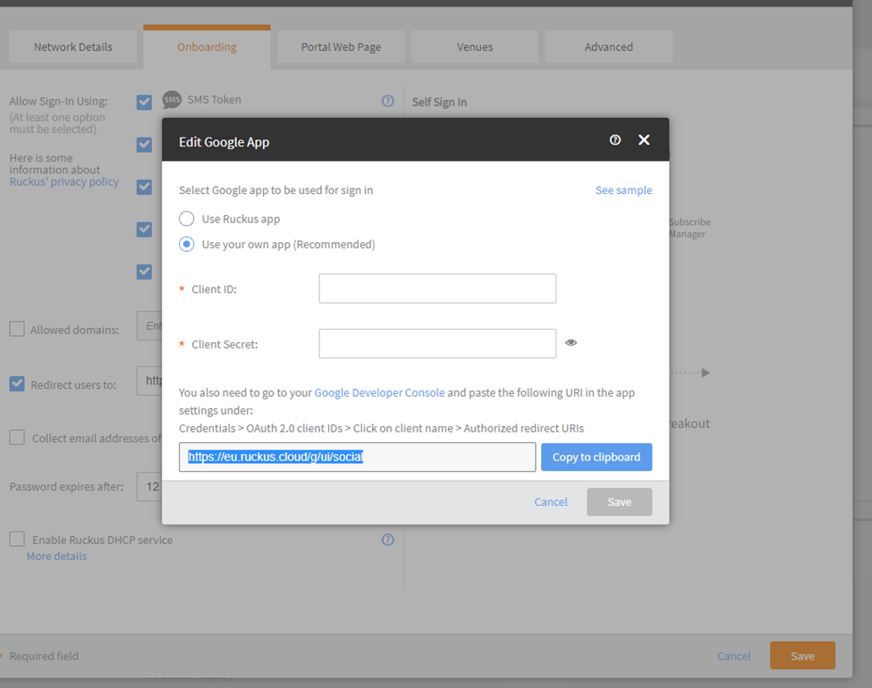Save the Google App settings
This screenshot has height=688, width=872.
tap(619, 502)
